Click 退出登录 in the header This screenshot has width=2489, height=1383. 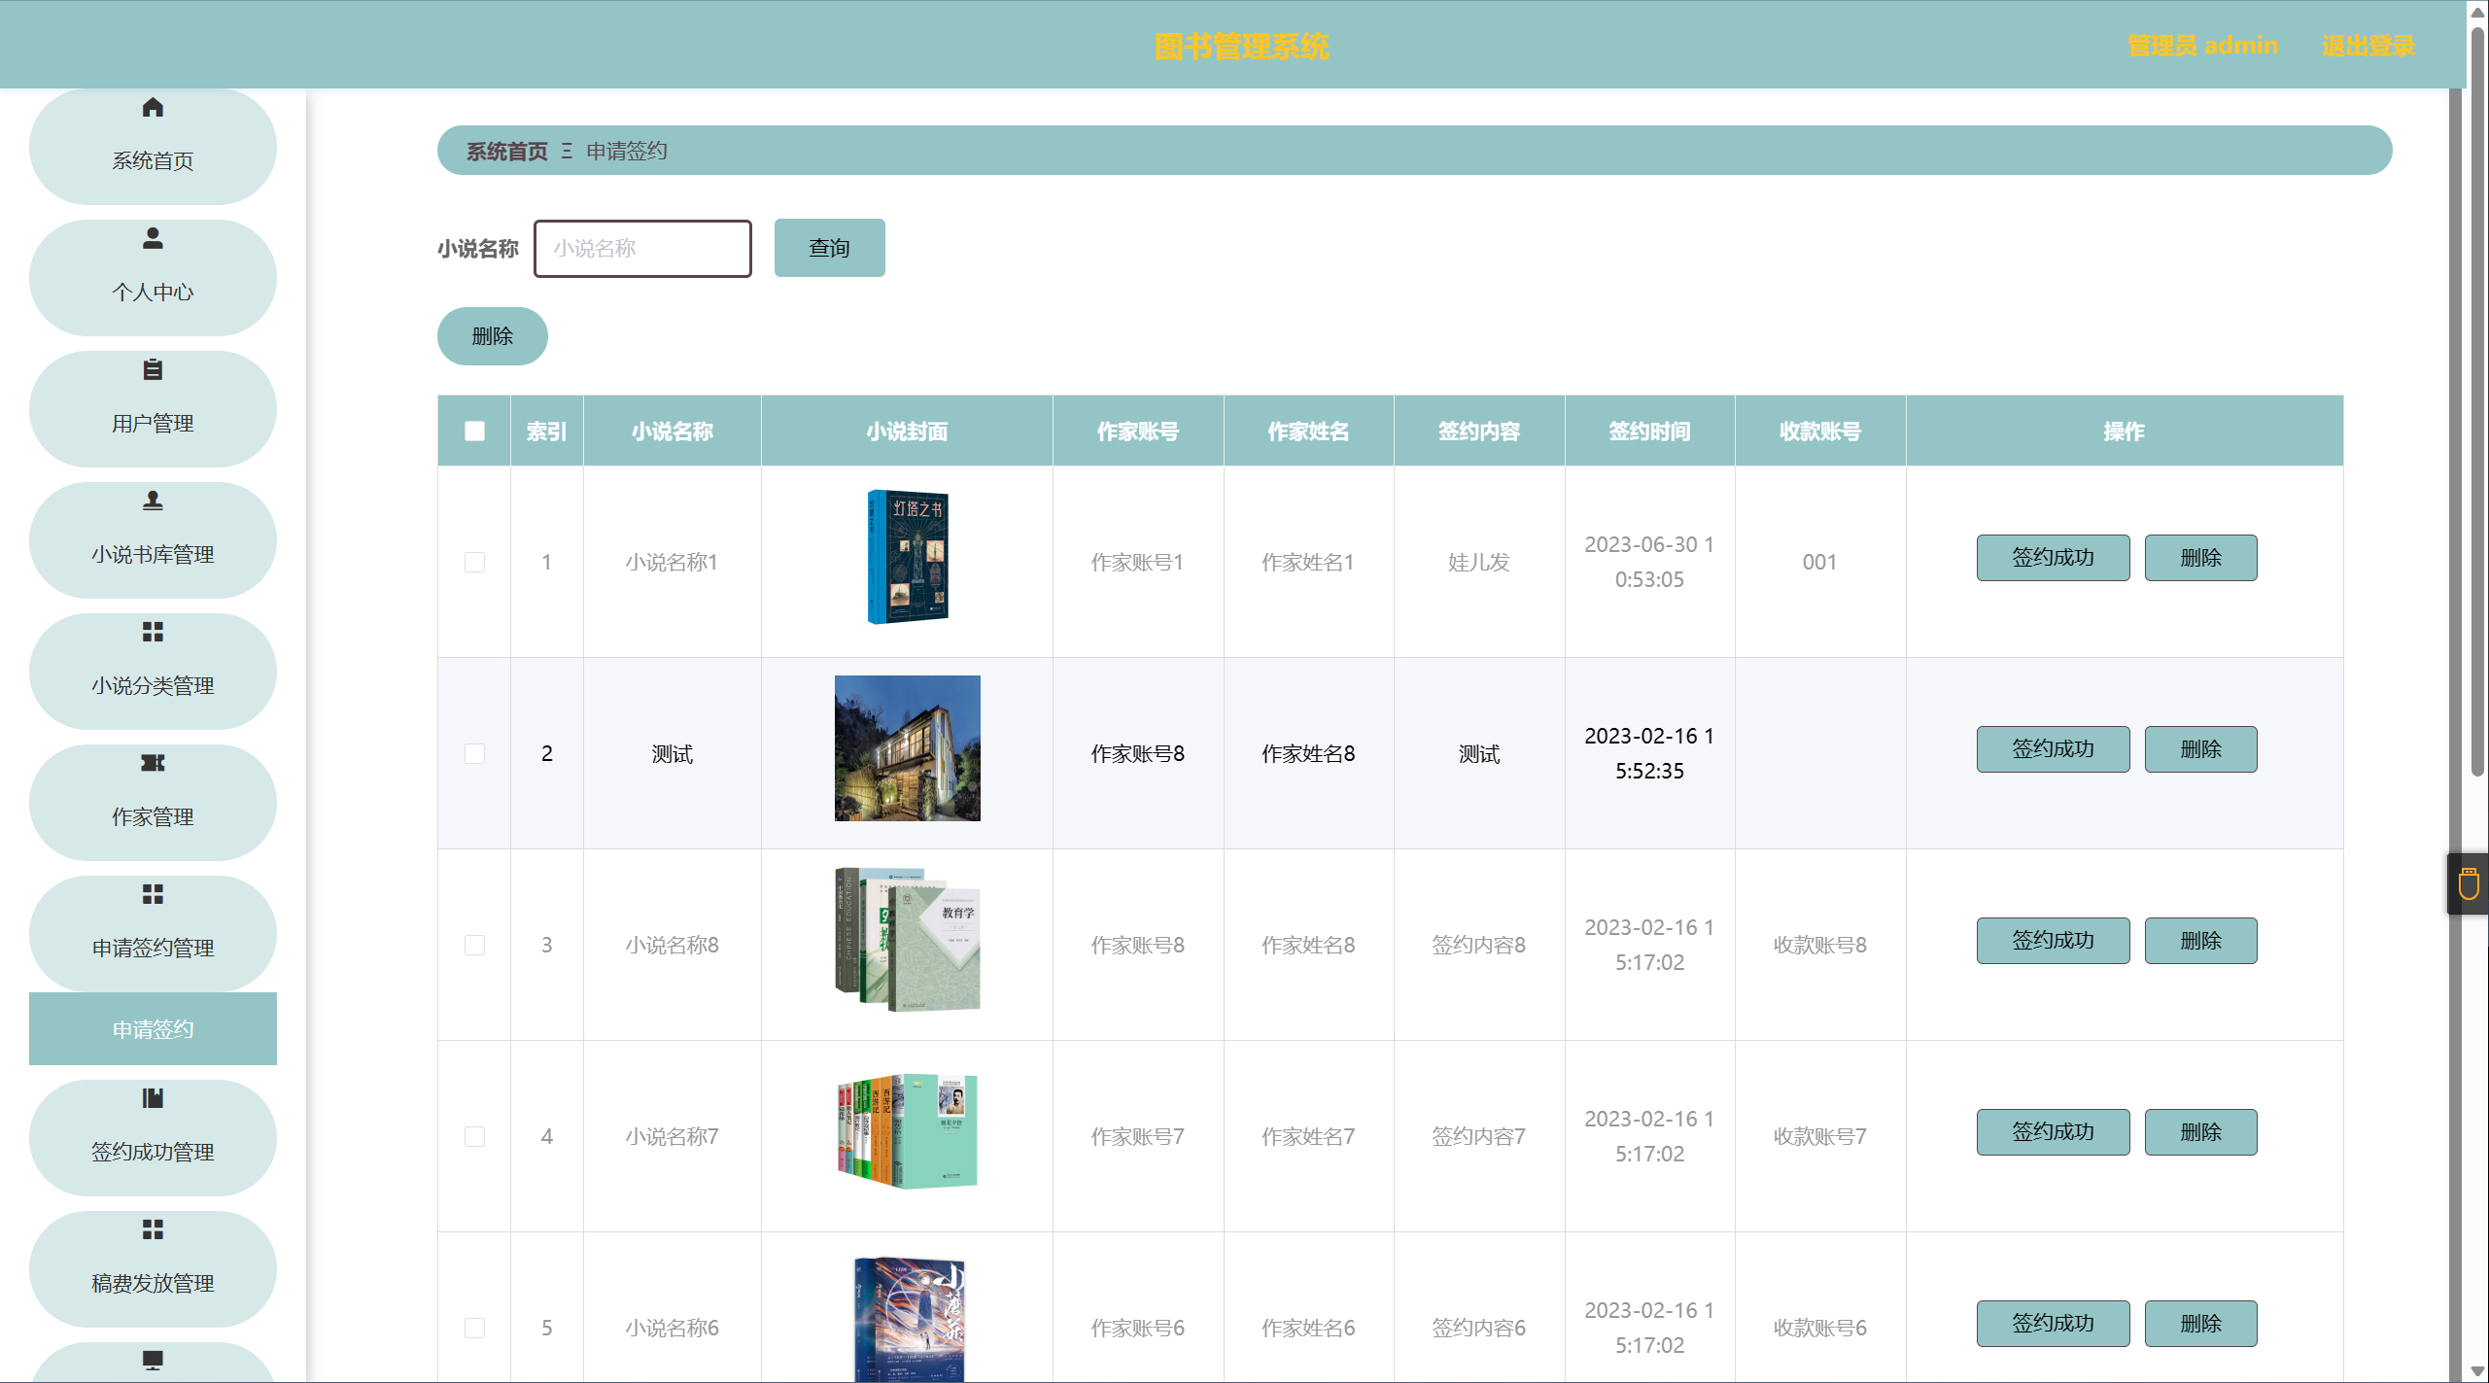pos(2368,46)
